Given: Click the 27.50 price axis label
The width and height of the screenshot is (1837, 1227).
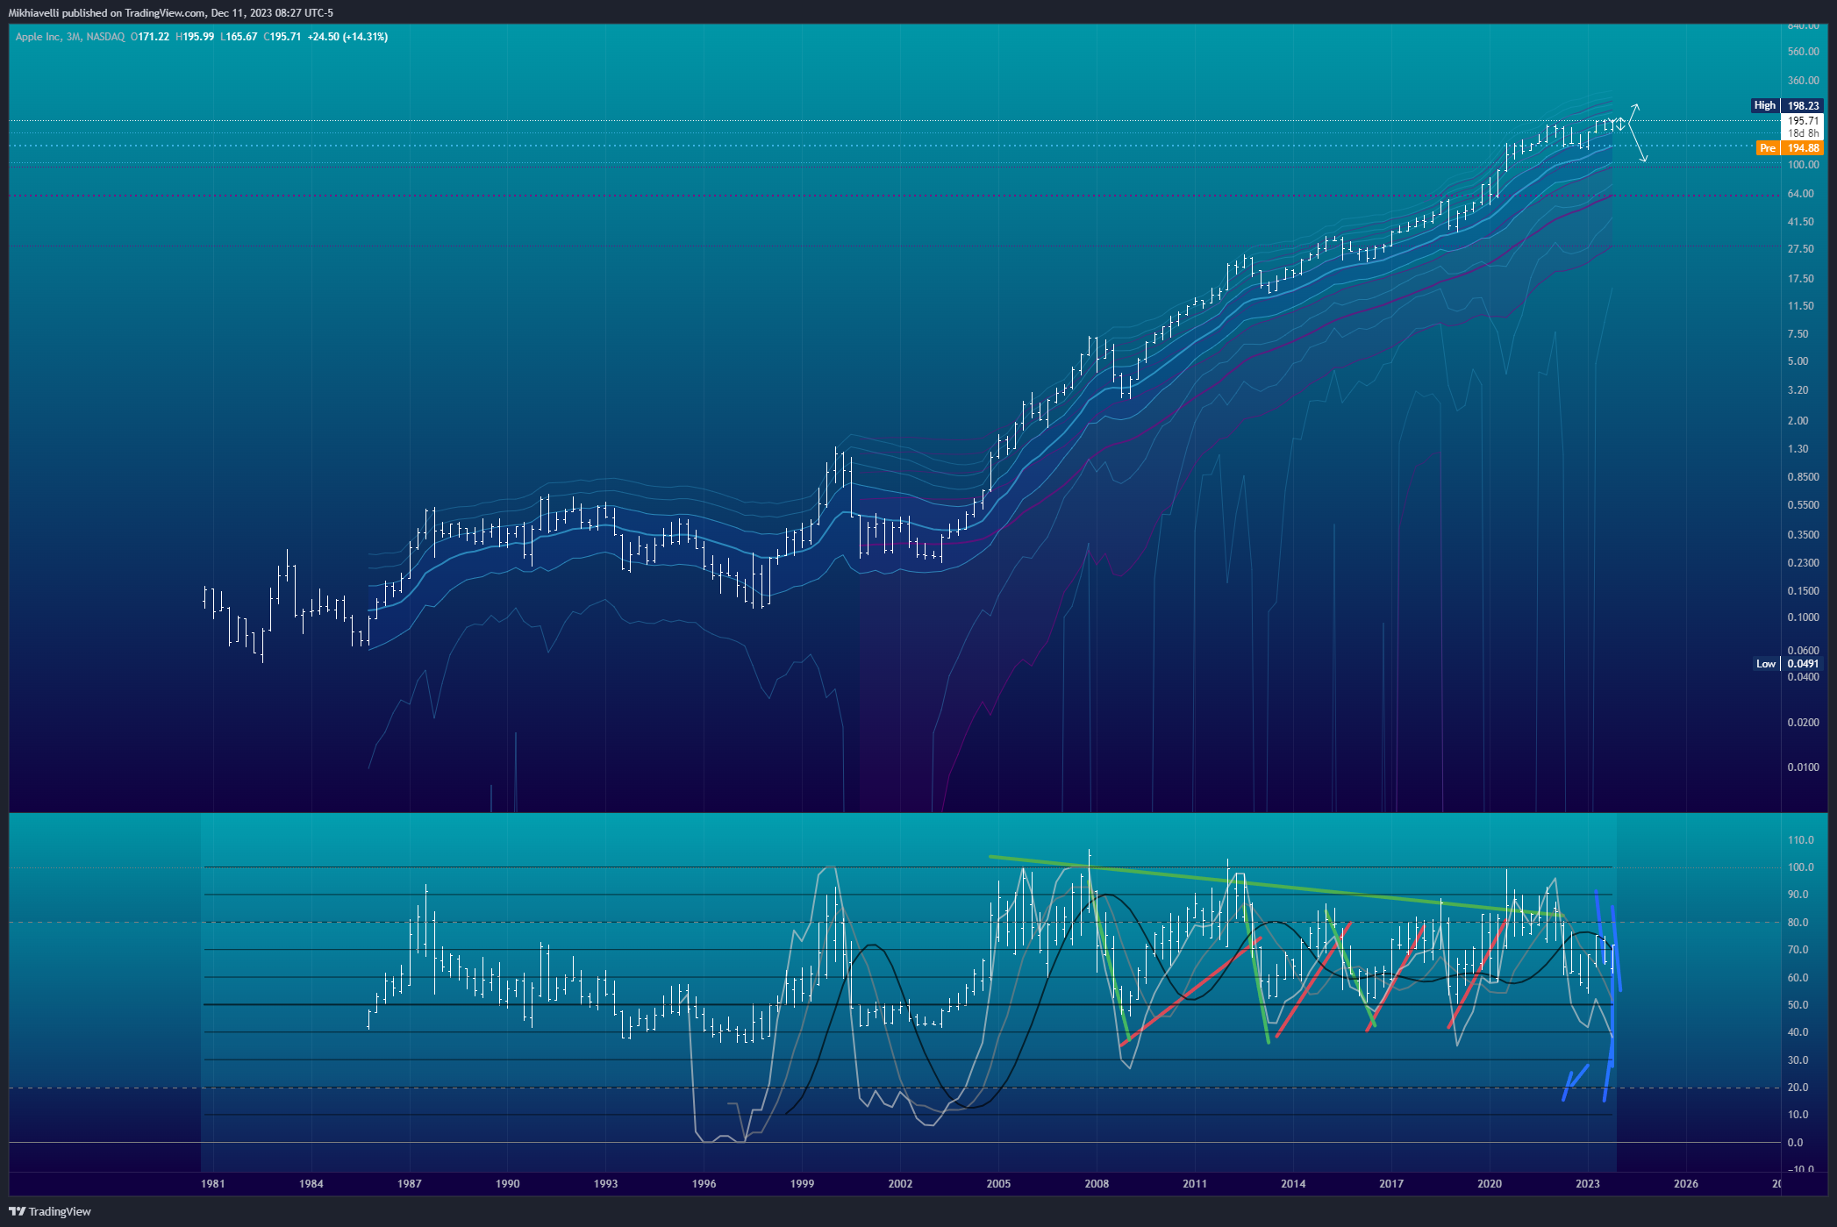Looking at the screenshot, I should [x=1800, y=249].
